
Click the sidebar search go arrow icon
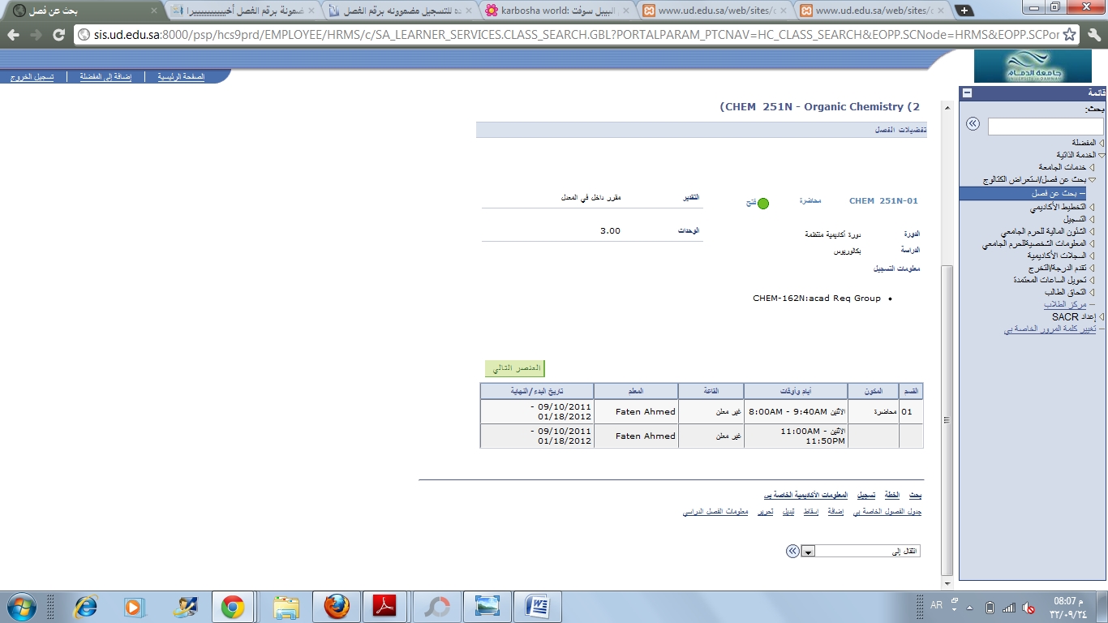973,124
